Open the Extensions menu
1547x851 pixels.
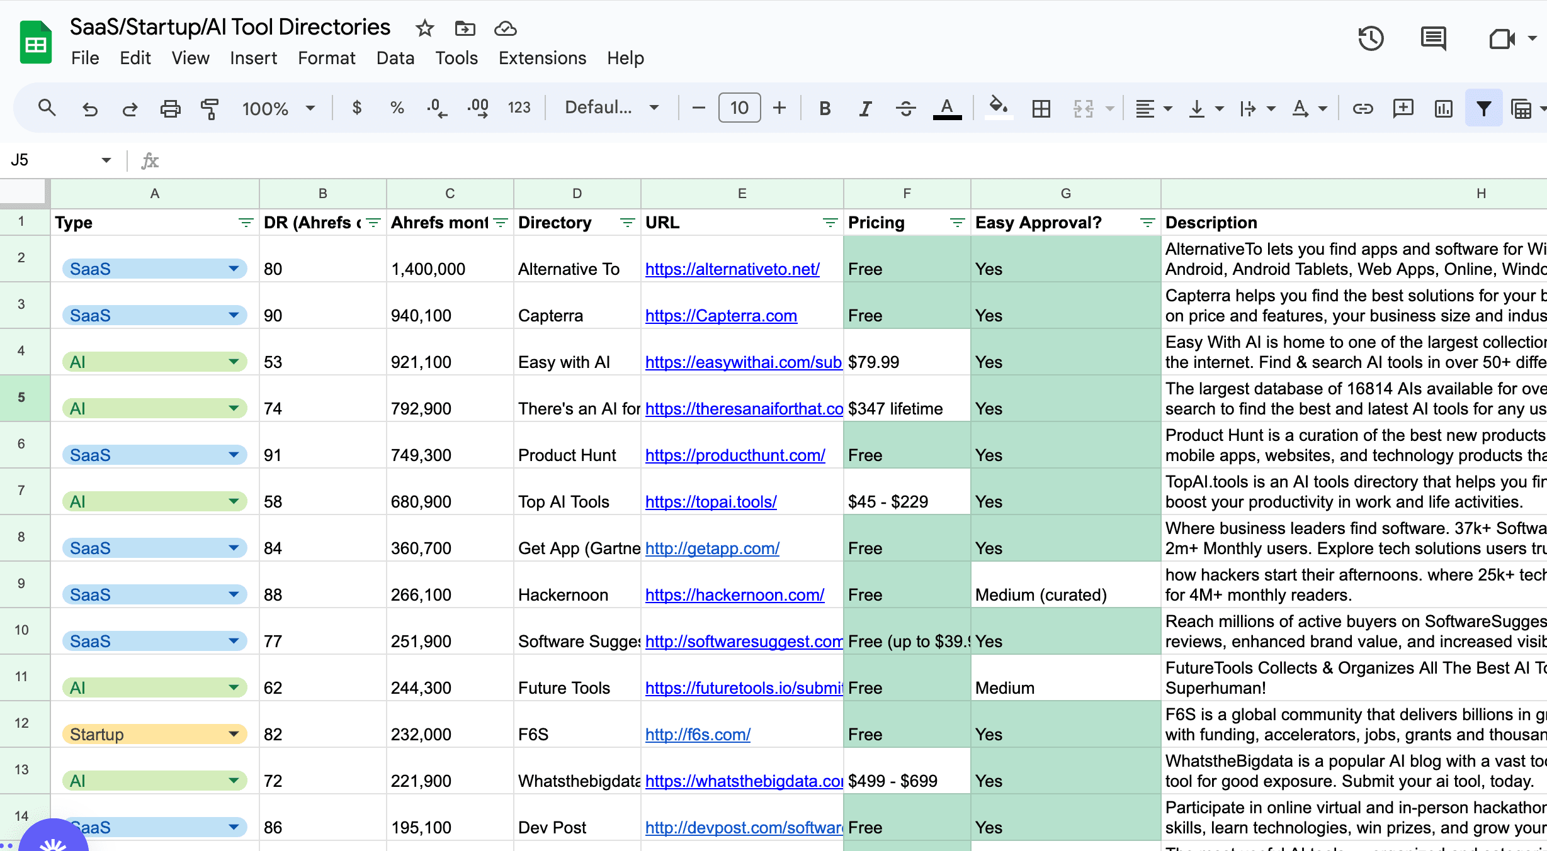(x=542, y=58)
